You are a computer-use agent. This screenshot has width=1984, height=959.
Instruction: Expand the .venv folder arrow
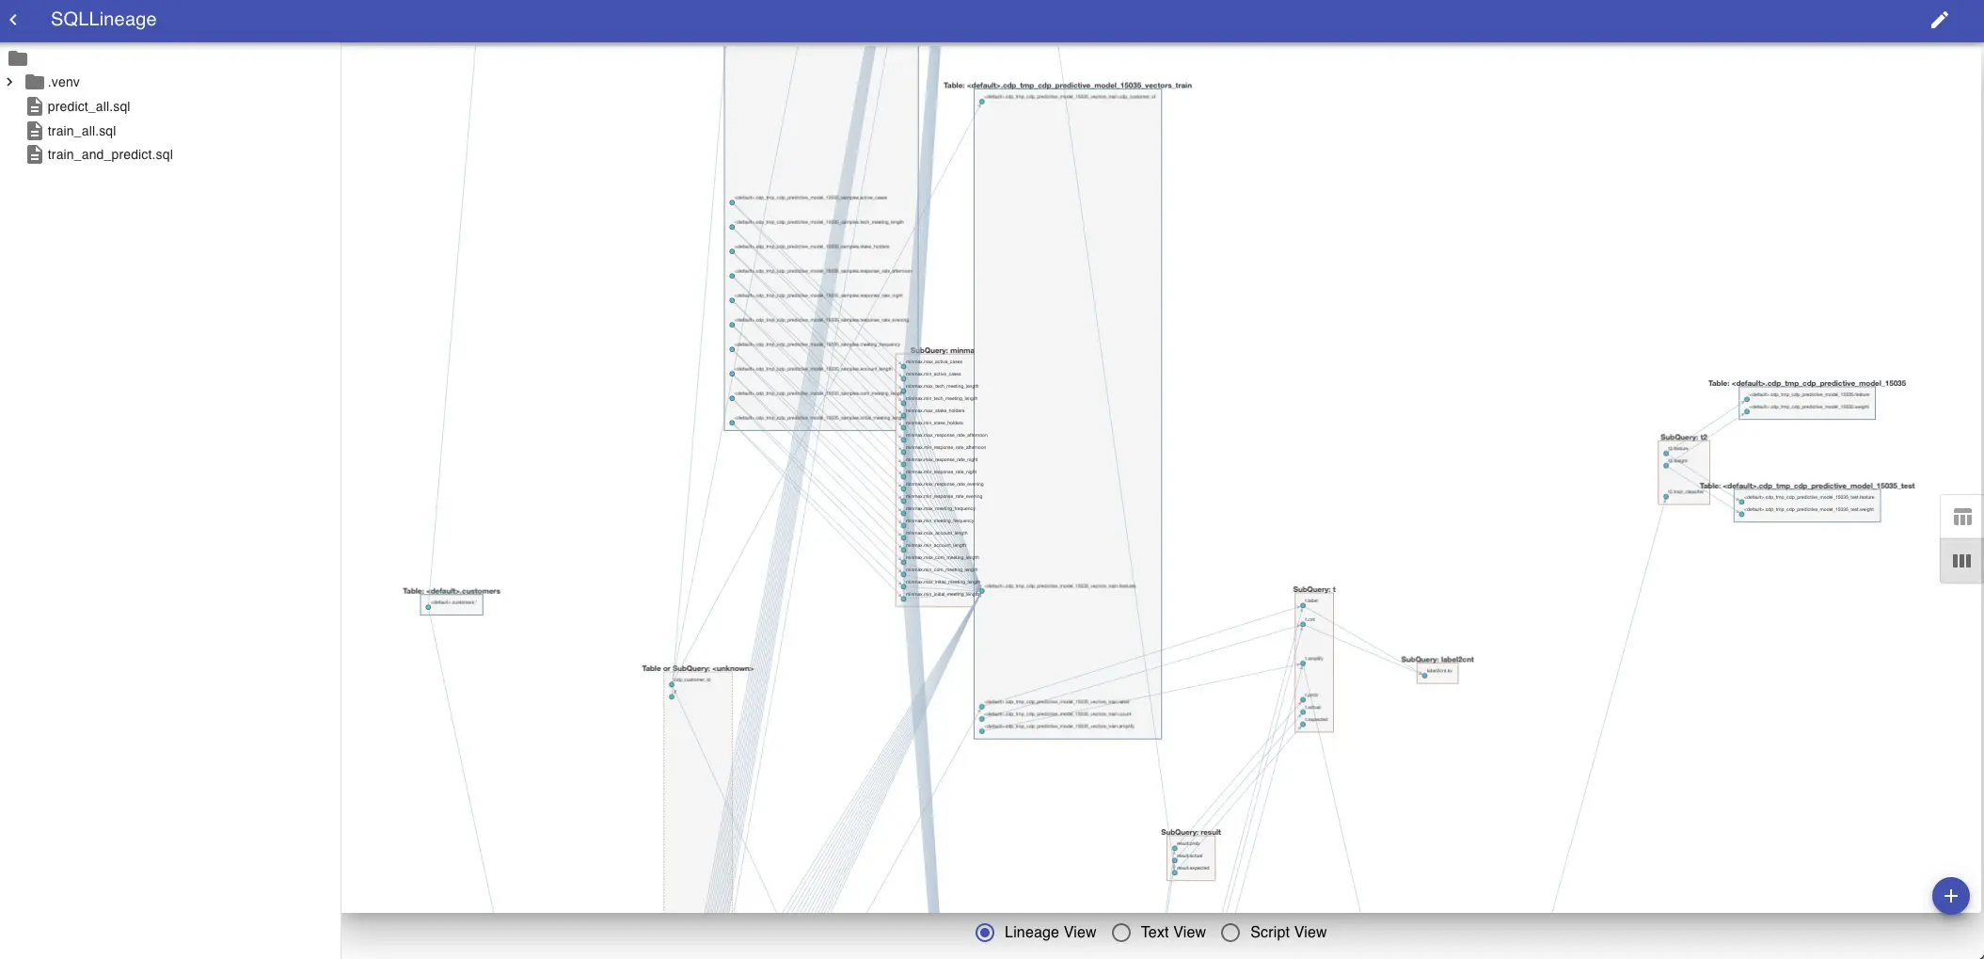coord(10,82)
